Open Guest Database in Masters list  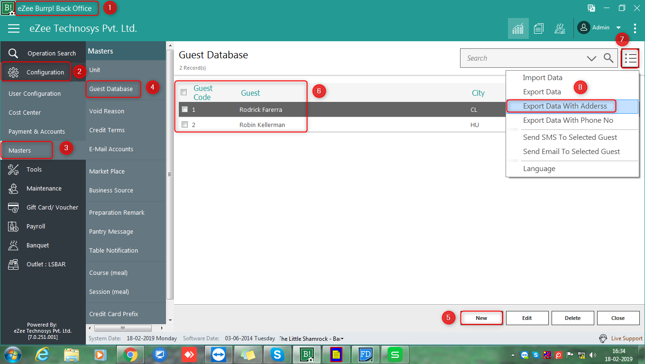[111, 89]
